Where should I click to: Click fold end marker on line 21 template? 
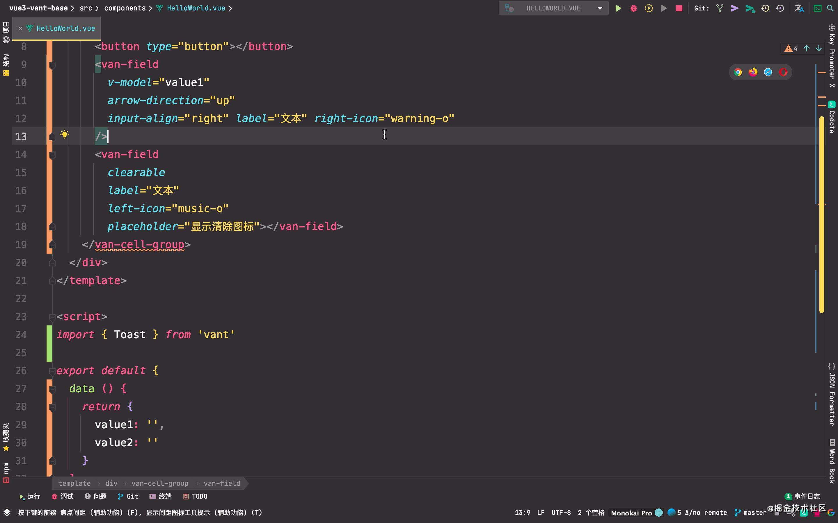tap(52, 280)
